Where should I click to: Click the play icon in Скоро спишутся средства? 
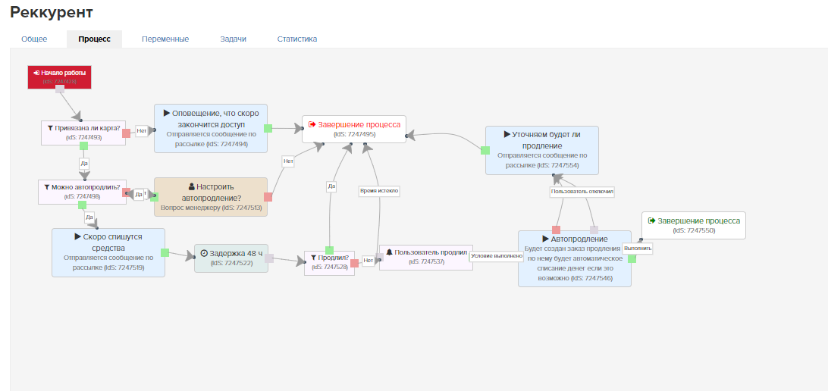point(77,236)
